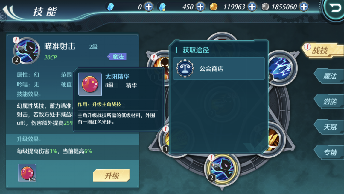Click the 太阳精华 material slot showing 6/2
This screenshot has height=194, width=344.
27,173
